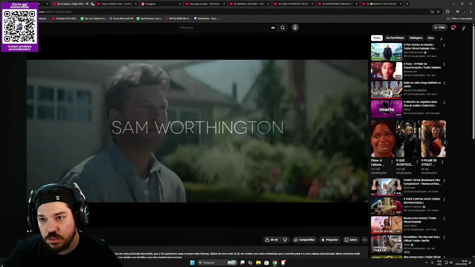This screenshot has width=475, height=267.
Task: Show next shorts with carousel arrow
Action: (445, 142)
